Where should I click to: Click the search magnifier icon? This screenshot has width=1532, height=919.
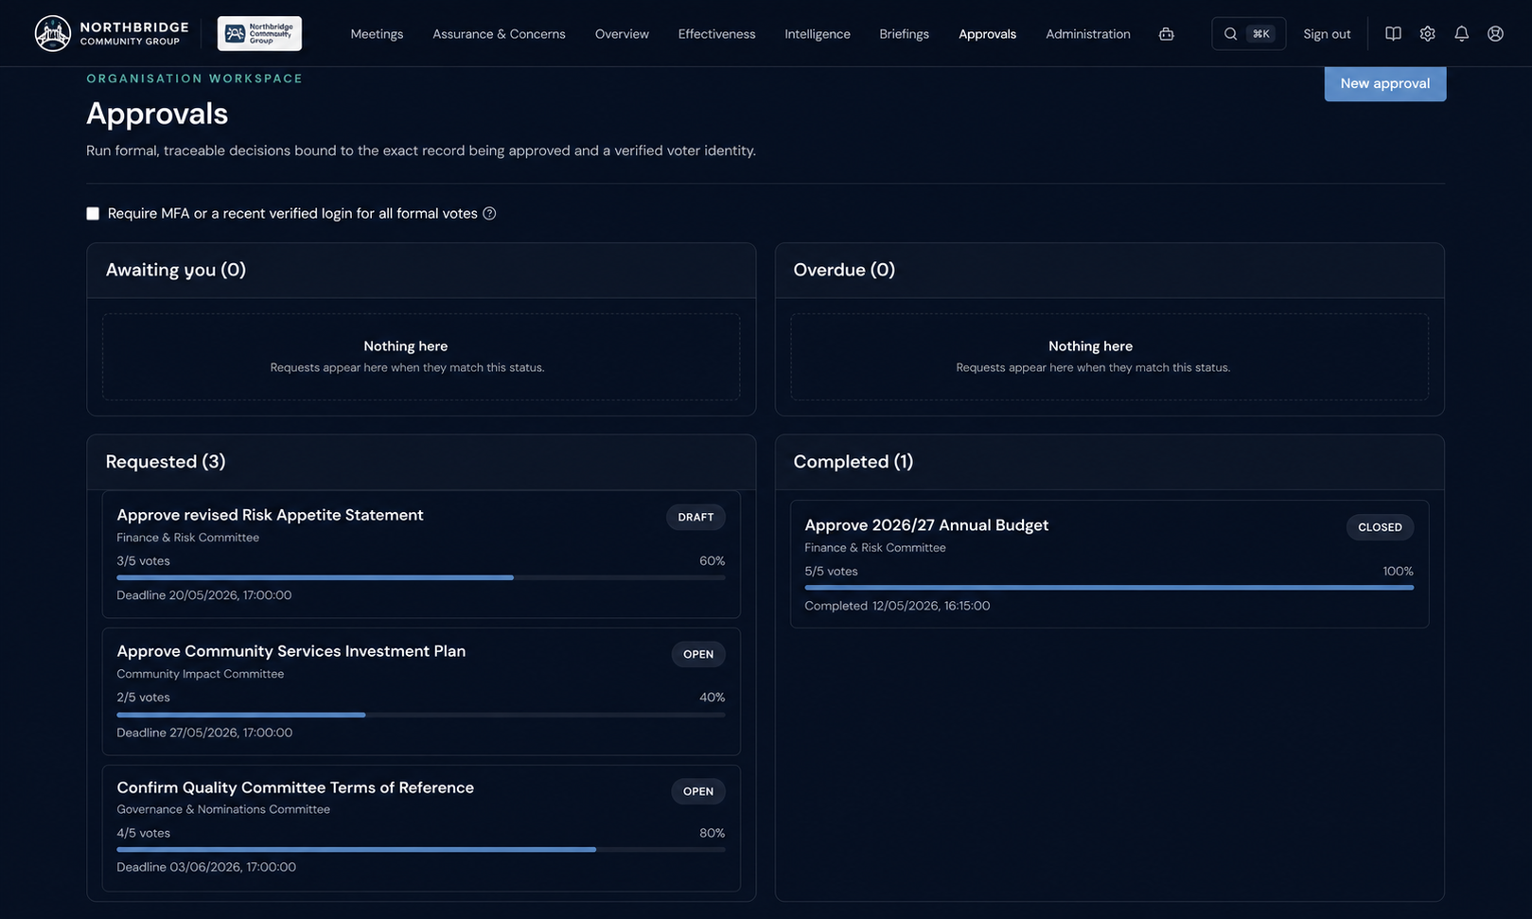(x=1230, y=34)
